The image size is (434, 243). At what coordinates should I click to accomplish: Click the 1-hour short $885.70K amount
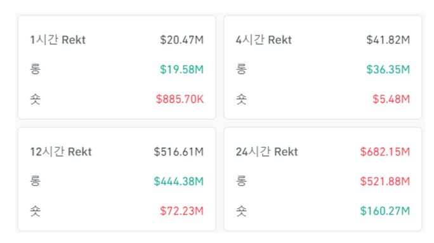tap(180, 99)
